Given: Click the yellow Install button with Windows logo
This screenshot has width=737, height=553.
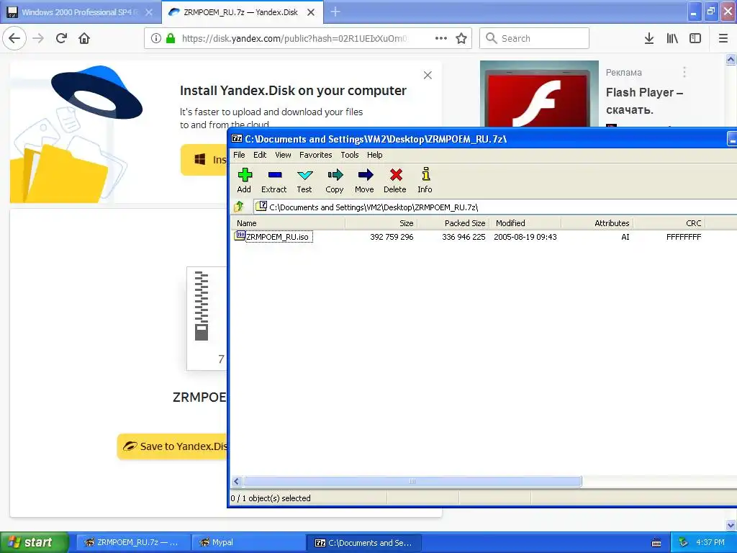Looking at the screenshot, I should pos(204,160).
